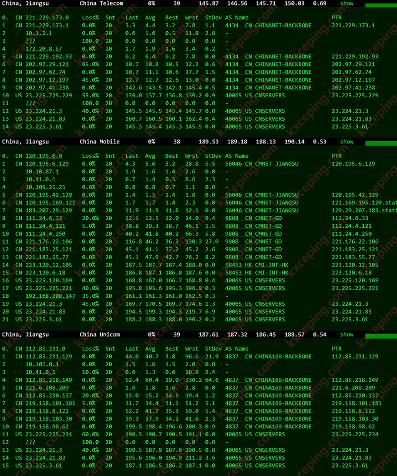
Task: Open the 172.20.8.57 hop IP link
Action: [x=44, y=49]
